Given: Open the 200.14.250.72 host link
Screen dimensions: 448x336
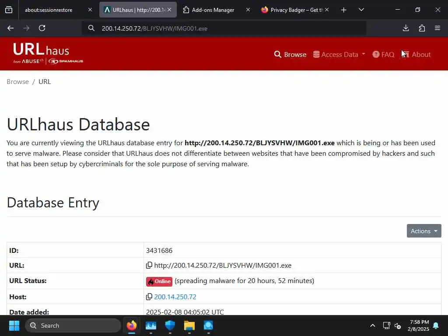Looking at the screenshot, I should 175,297.
